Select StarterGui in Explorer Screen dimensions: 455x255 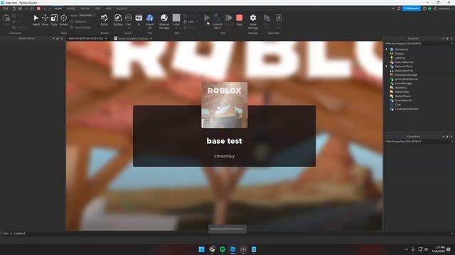pos(401,88)
